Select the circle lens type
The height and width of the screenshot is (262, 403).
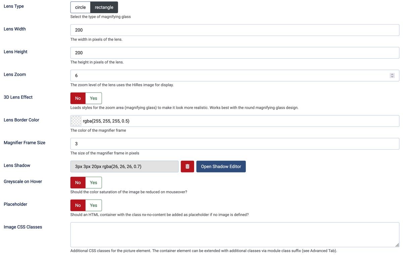[x=80, y=7]
